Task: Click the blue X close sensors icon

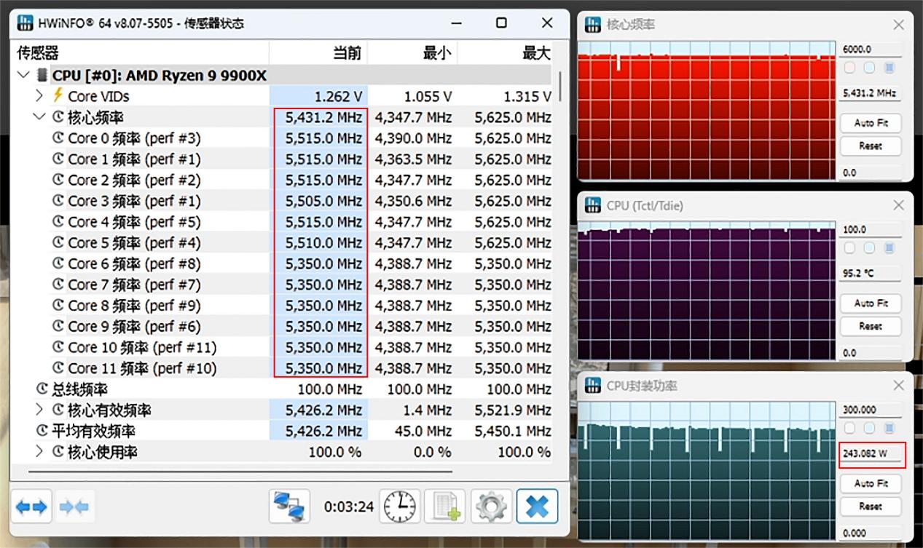Action: (x=537, y=507)
